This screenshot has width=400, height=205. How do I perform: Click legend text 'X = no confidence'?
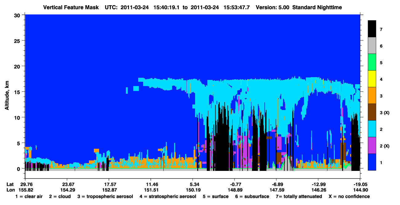click(x=349, y=196)
